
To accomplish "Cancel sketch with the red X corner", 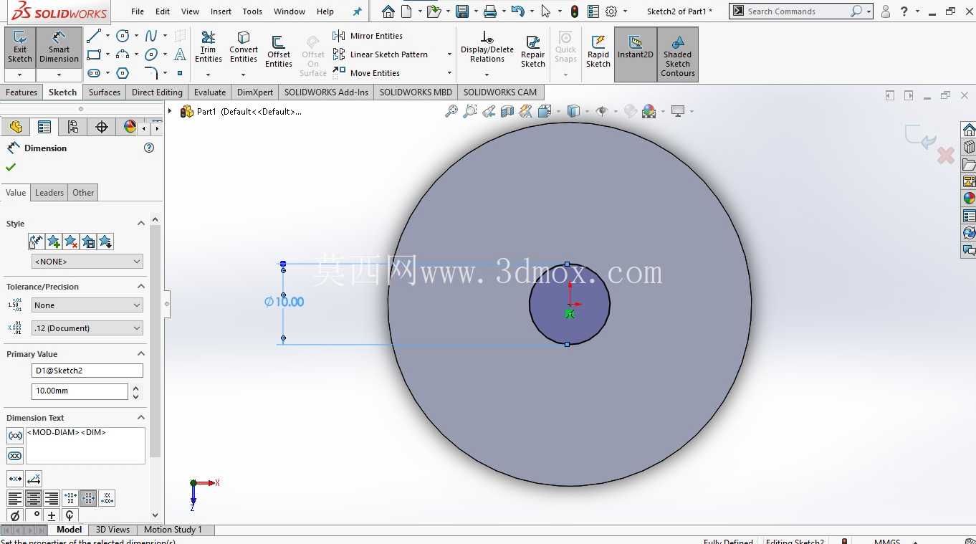I will coord(946,155).
